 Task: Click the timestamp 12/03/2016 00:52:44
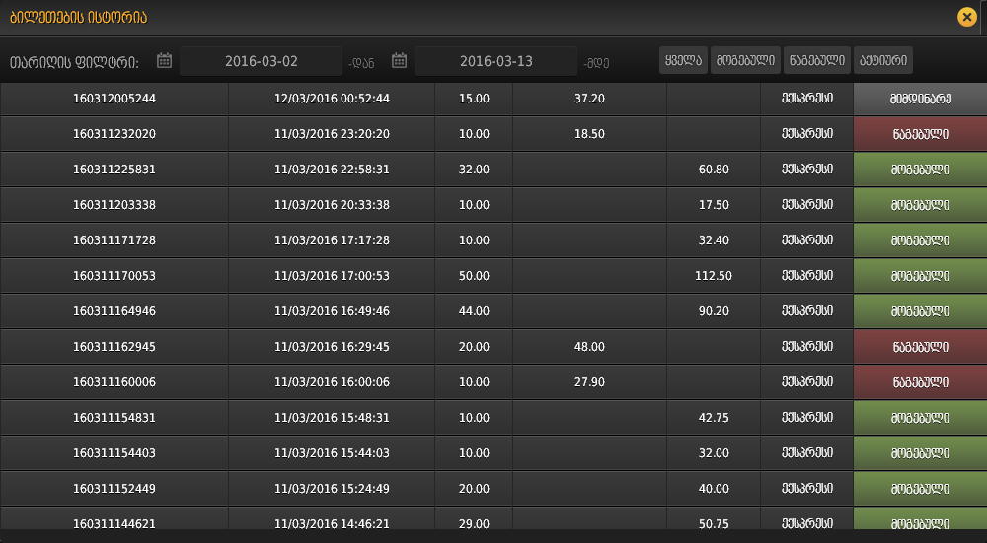tap(332, 99)
